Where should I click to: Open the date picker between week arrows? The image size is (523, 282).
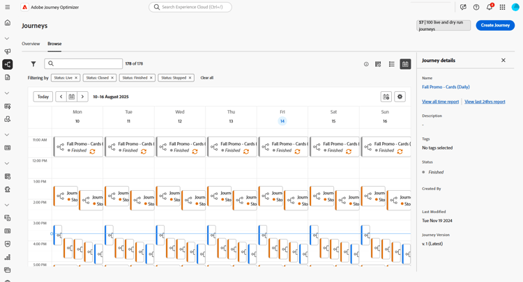click(71, 97)
